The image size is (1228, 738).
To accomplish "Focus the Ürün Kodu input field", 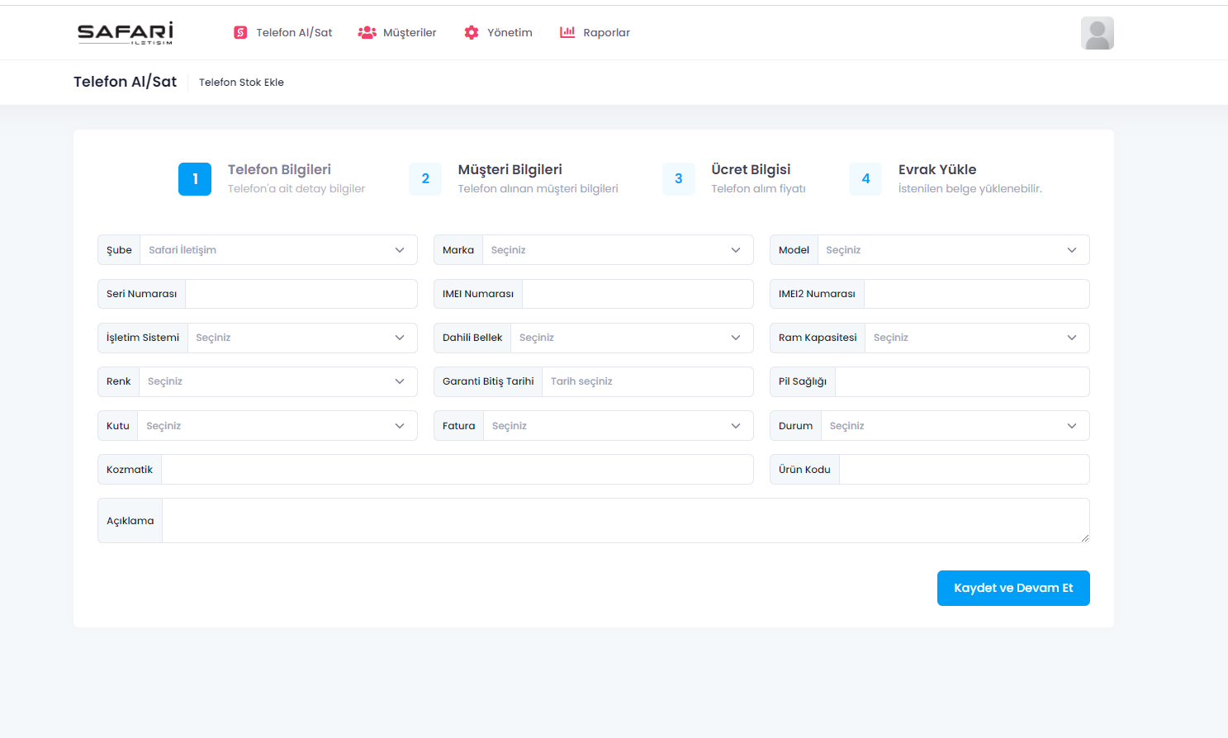I will [x=965, y=470].
